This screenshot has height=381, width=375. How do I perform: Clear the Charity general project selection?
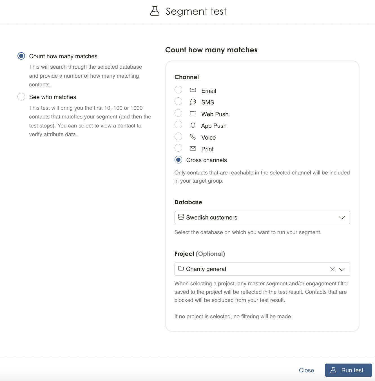(332, 269)
